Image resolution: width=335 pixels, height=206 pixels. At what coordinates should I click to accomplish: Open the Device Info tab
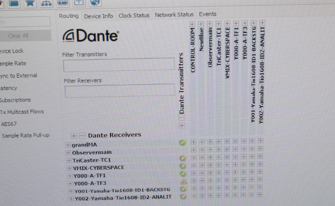(98, 16)
